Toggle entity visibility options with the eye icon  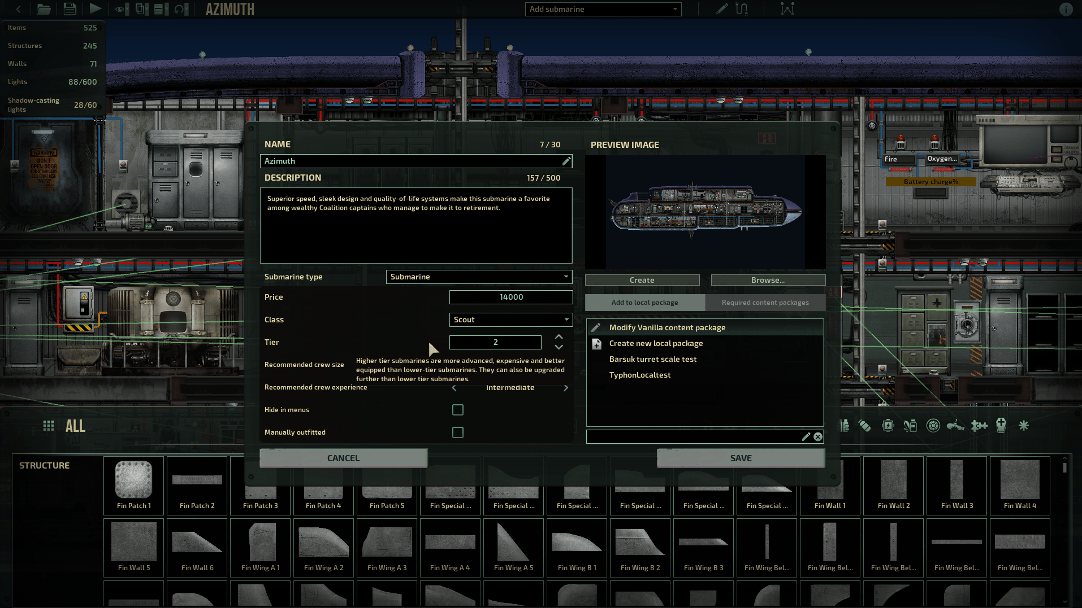click(x=120, y=9)
